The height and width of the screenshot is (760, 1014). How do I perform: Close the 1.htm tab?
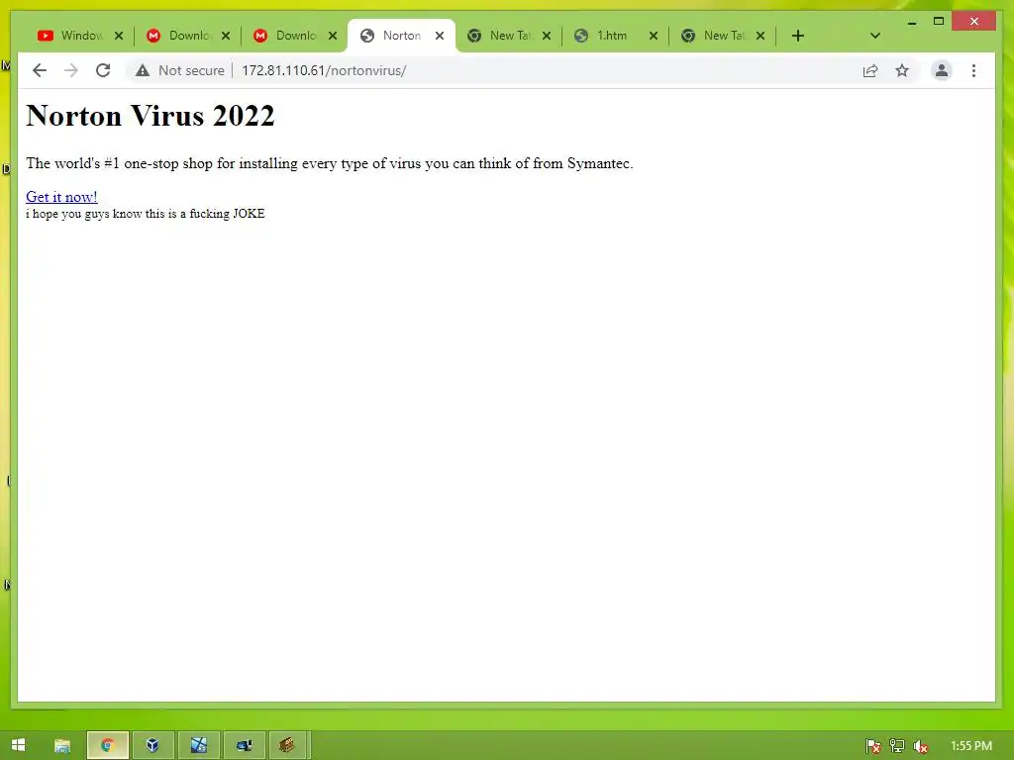(654, 36)
